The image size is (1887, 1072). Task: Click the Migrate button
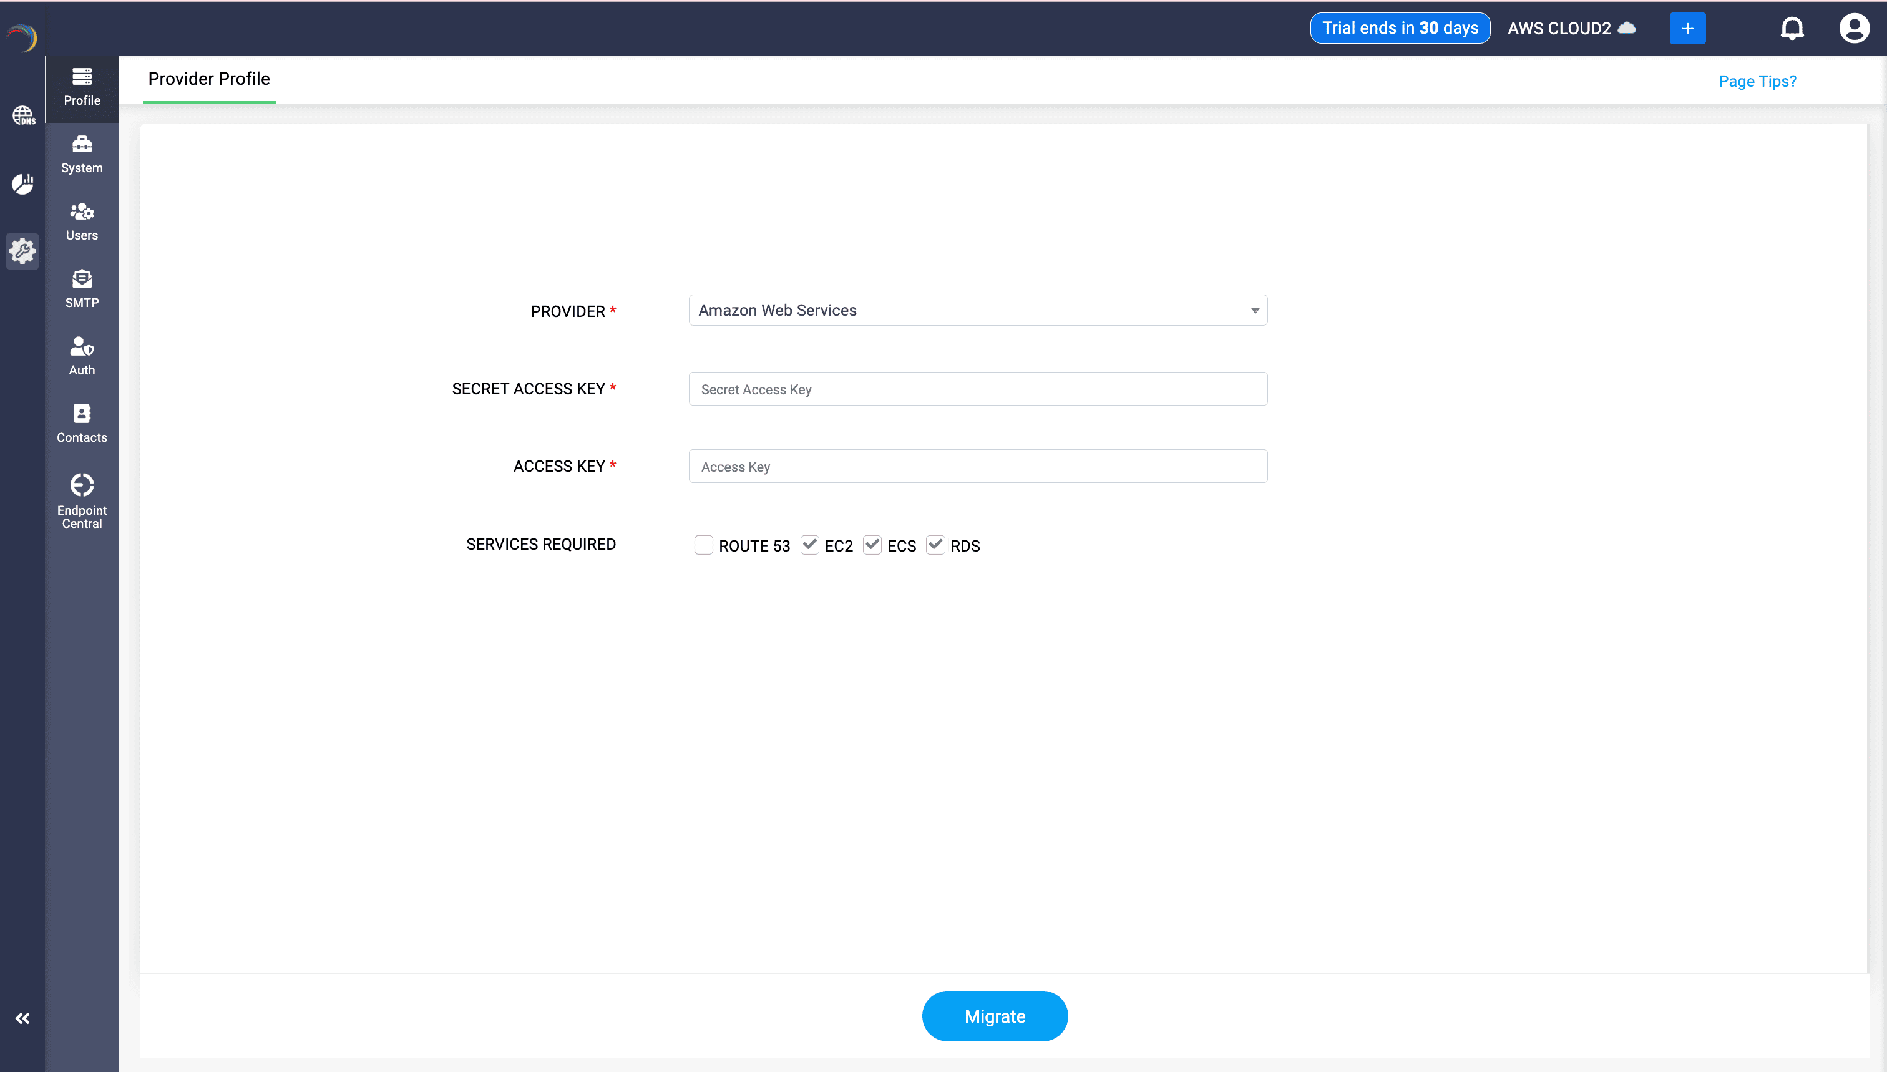click(x=995, y=1016)
